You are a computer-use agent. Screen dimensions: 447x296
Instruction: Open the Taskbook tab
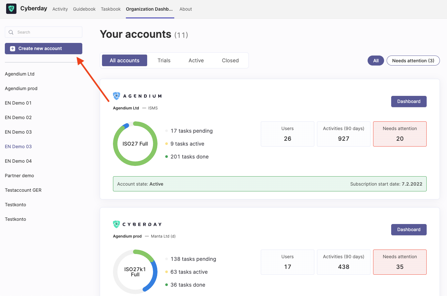click(x=111, y=9)
